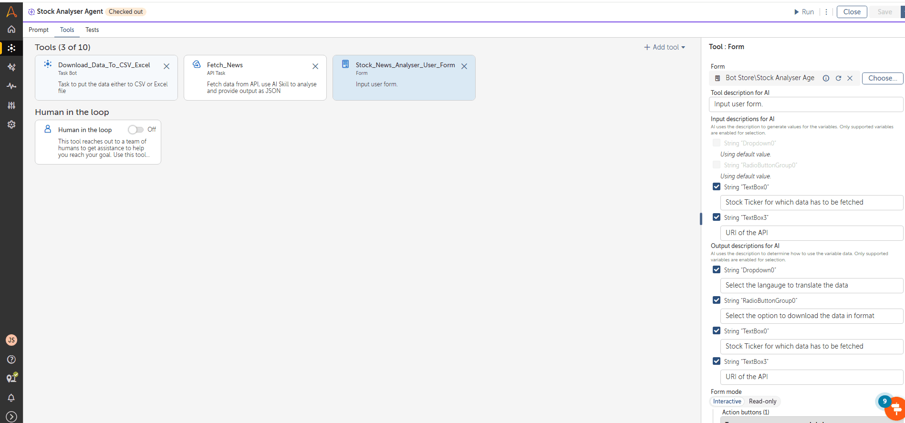
Task: Open the Home icon in sidebar
Action: coord(11,29)
